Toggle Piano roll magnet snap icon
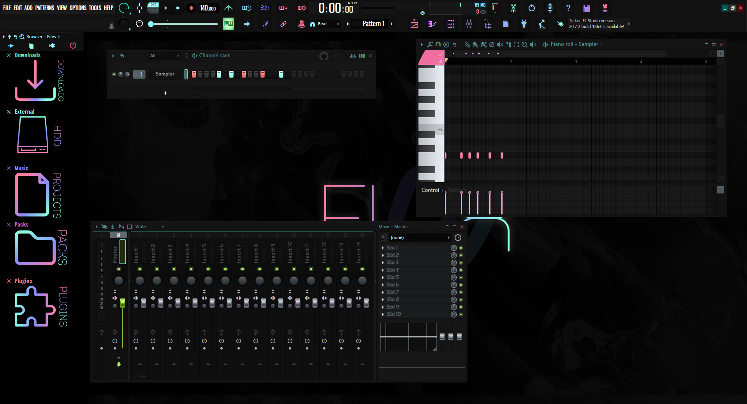This screenshot has width=747, height=404. click(438, 44)
